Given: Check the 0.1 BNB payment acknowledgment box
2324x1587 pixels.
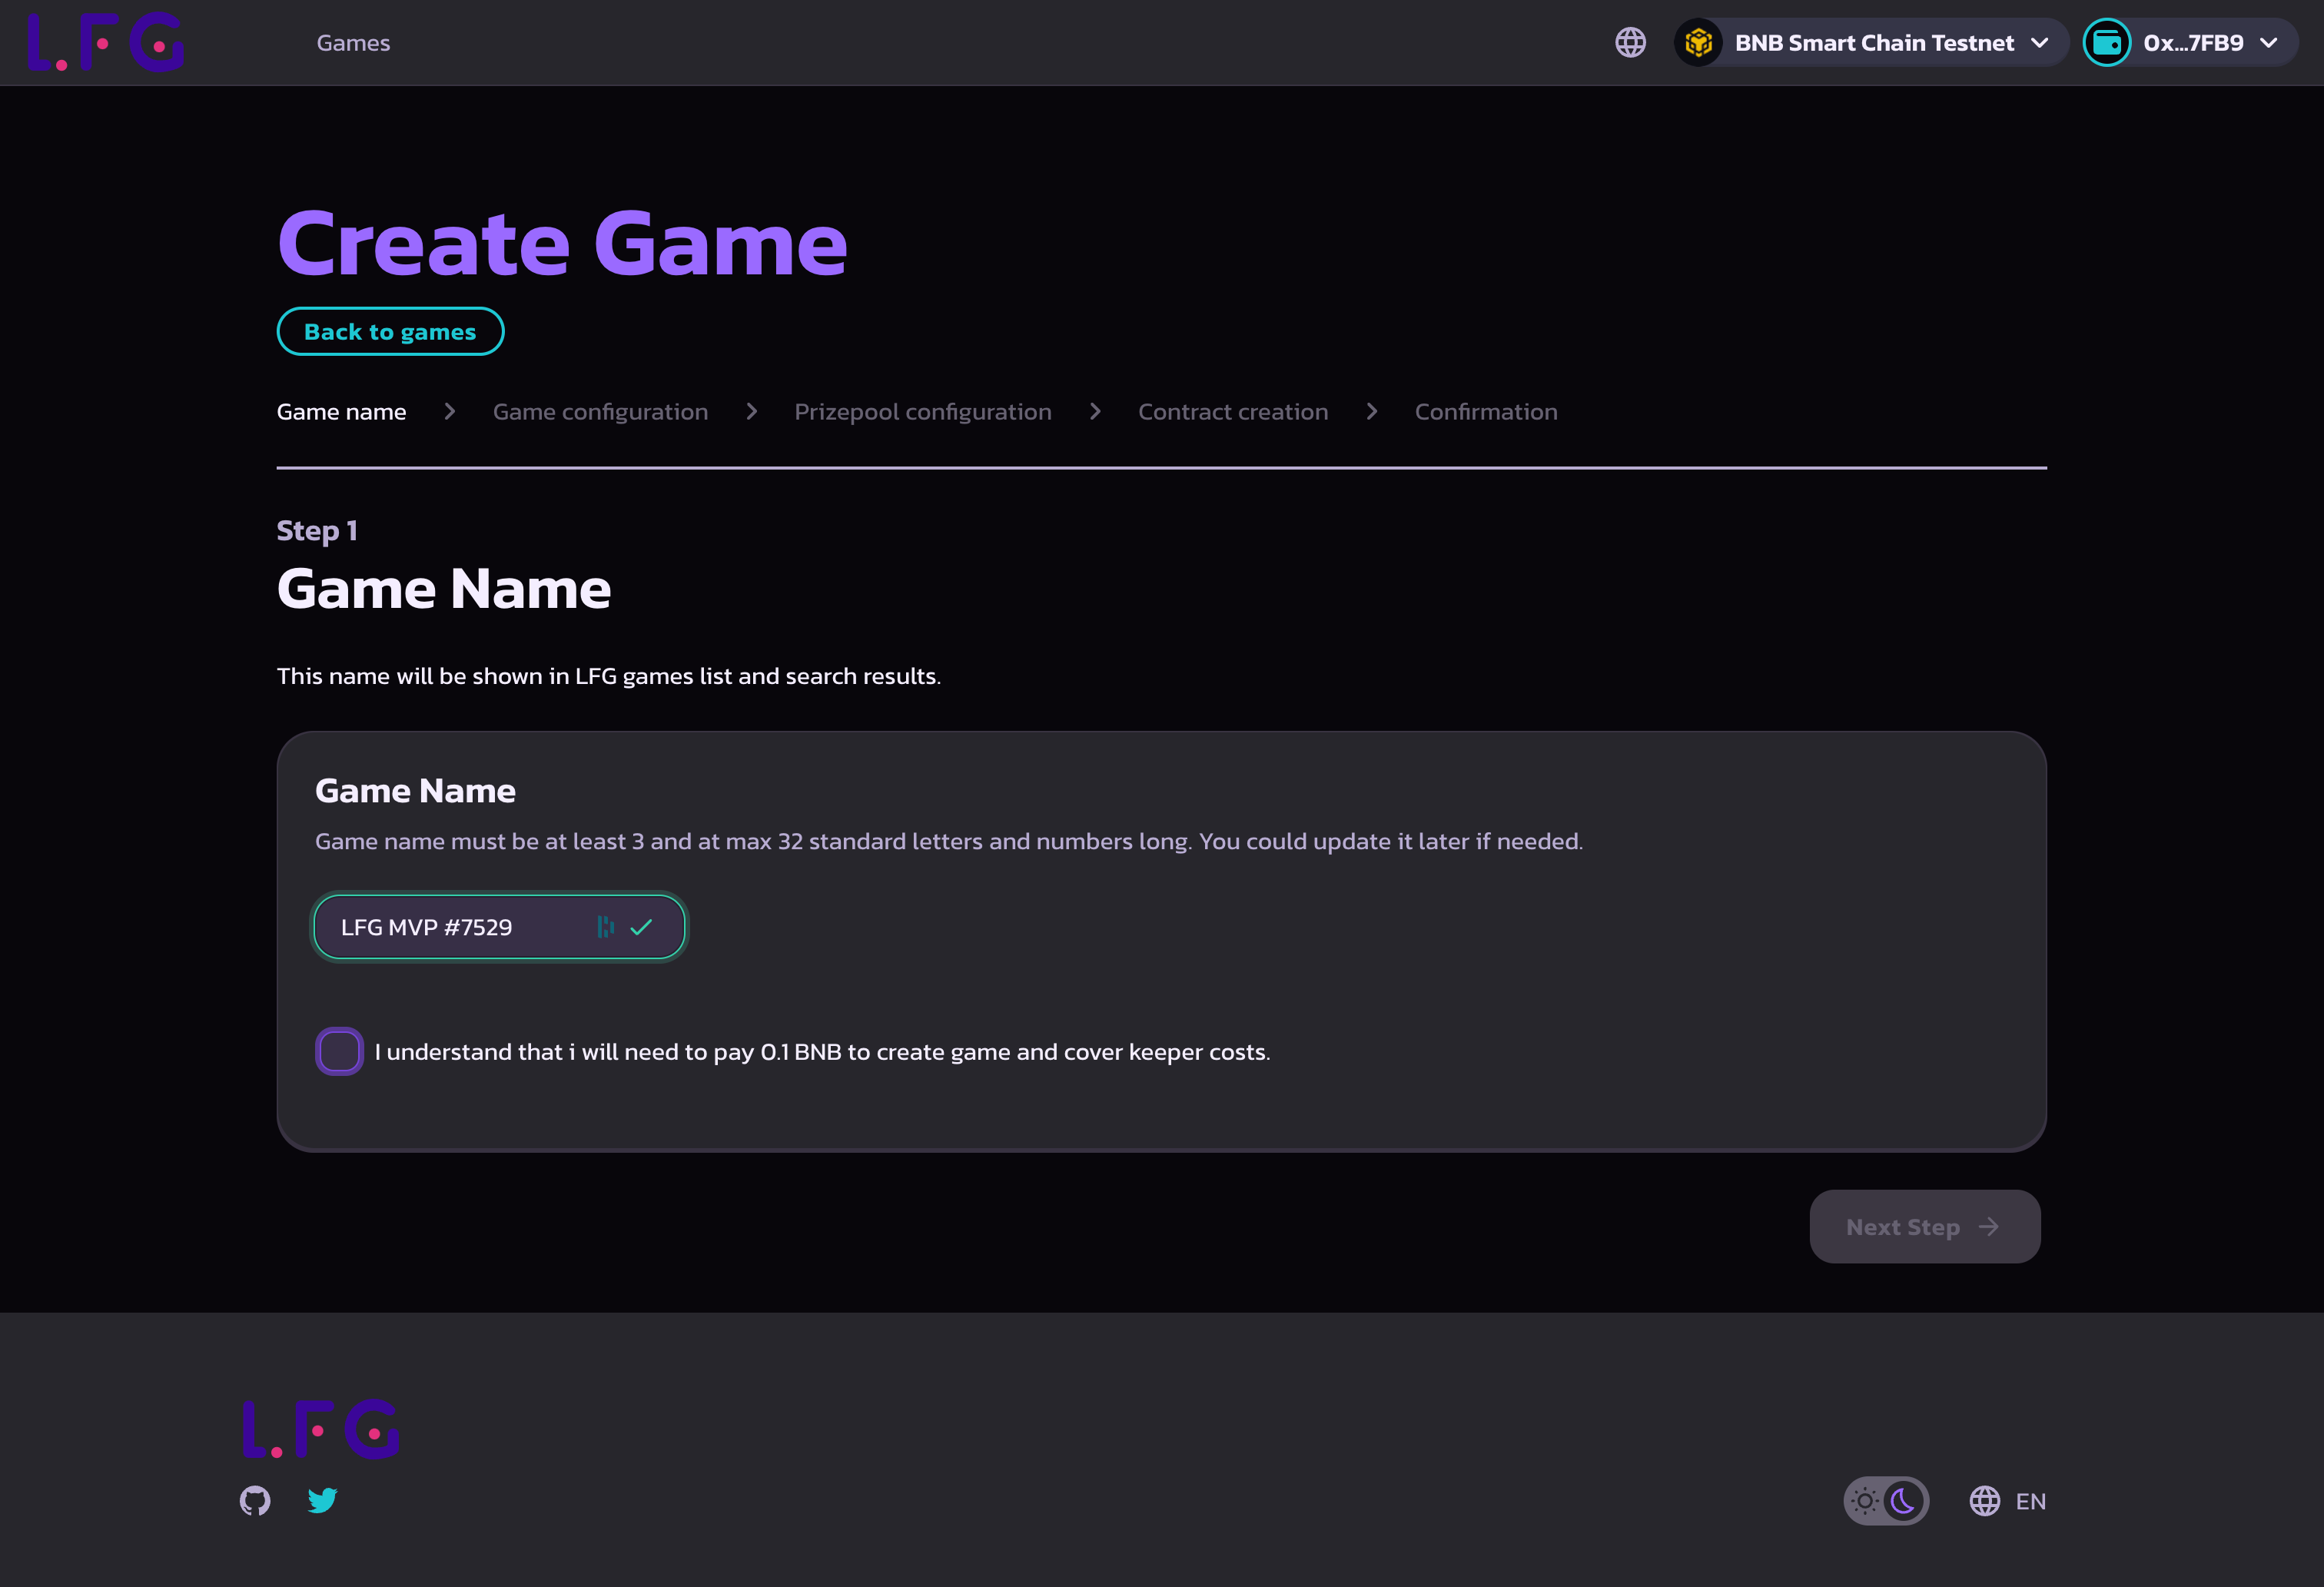Looking at the screenshot, I should pos(339,1051).
